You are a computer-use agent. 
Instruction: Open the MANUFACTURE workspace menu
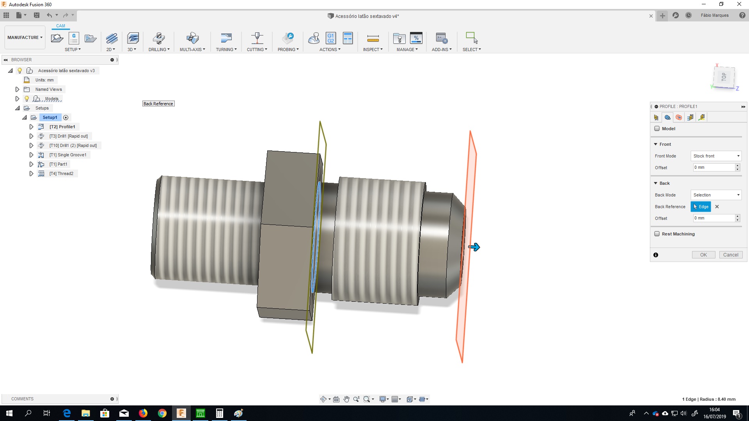[24, 37]
